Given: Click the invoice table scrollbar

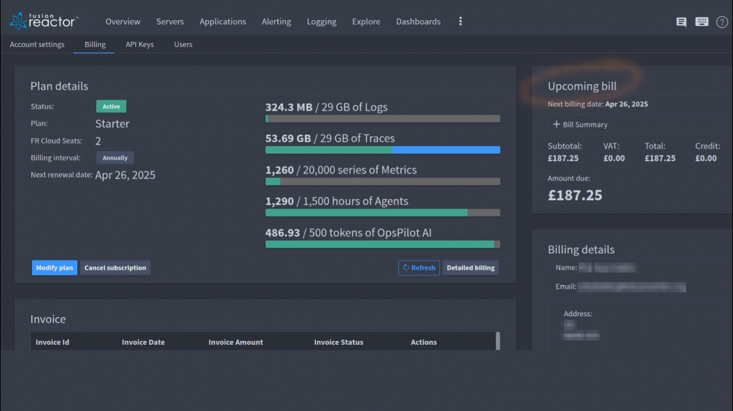Looking at the screenshot, I should (x=498, y=341).
